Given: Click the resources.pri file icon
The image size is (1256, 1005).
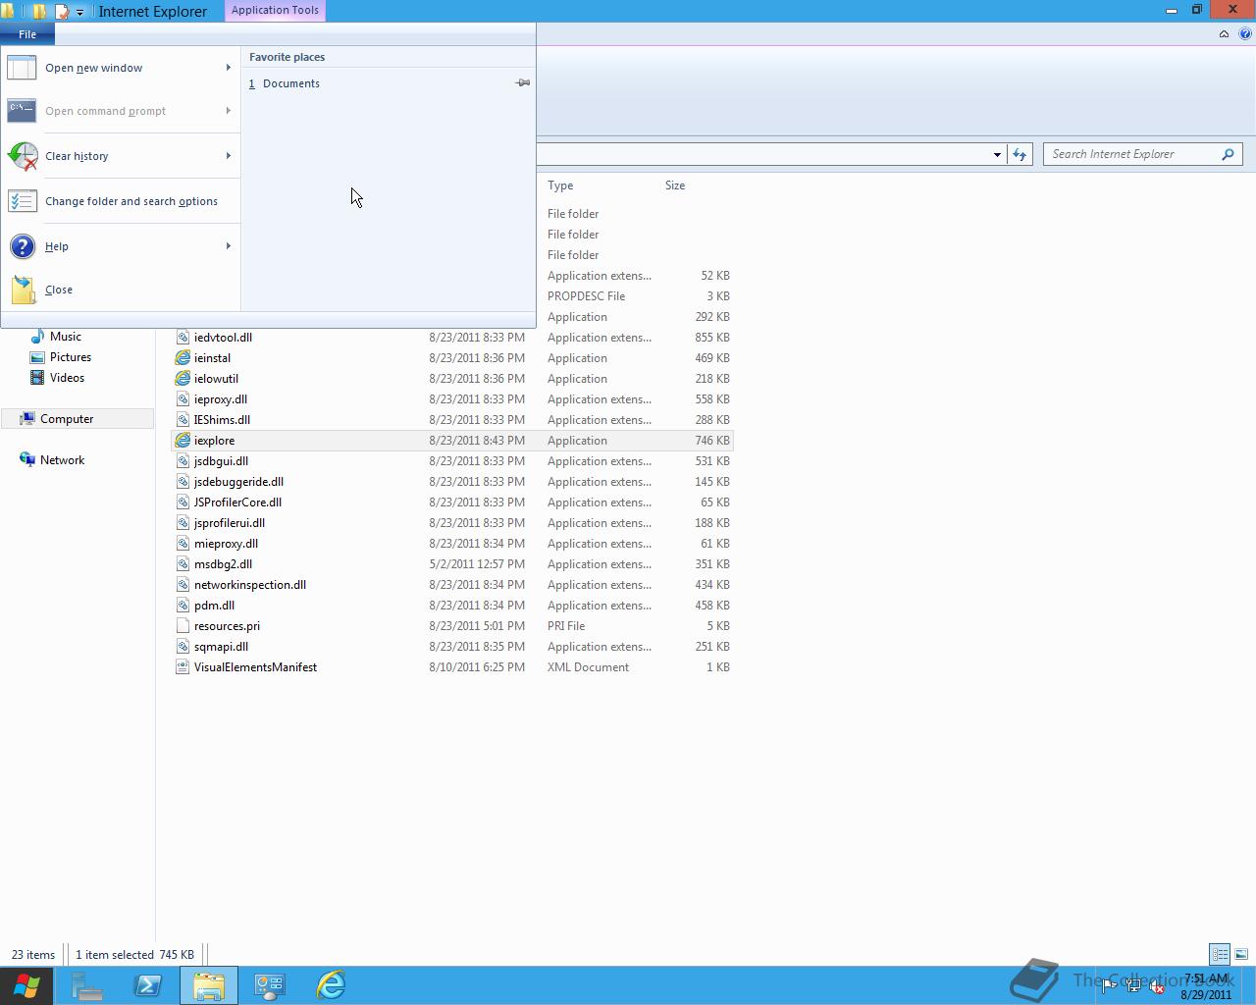Looking at the screenshot, I should [x=183, y=626].
